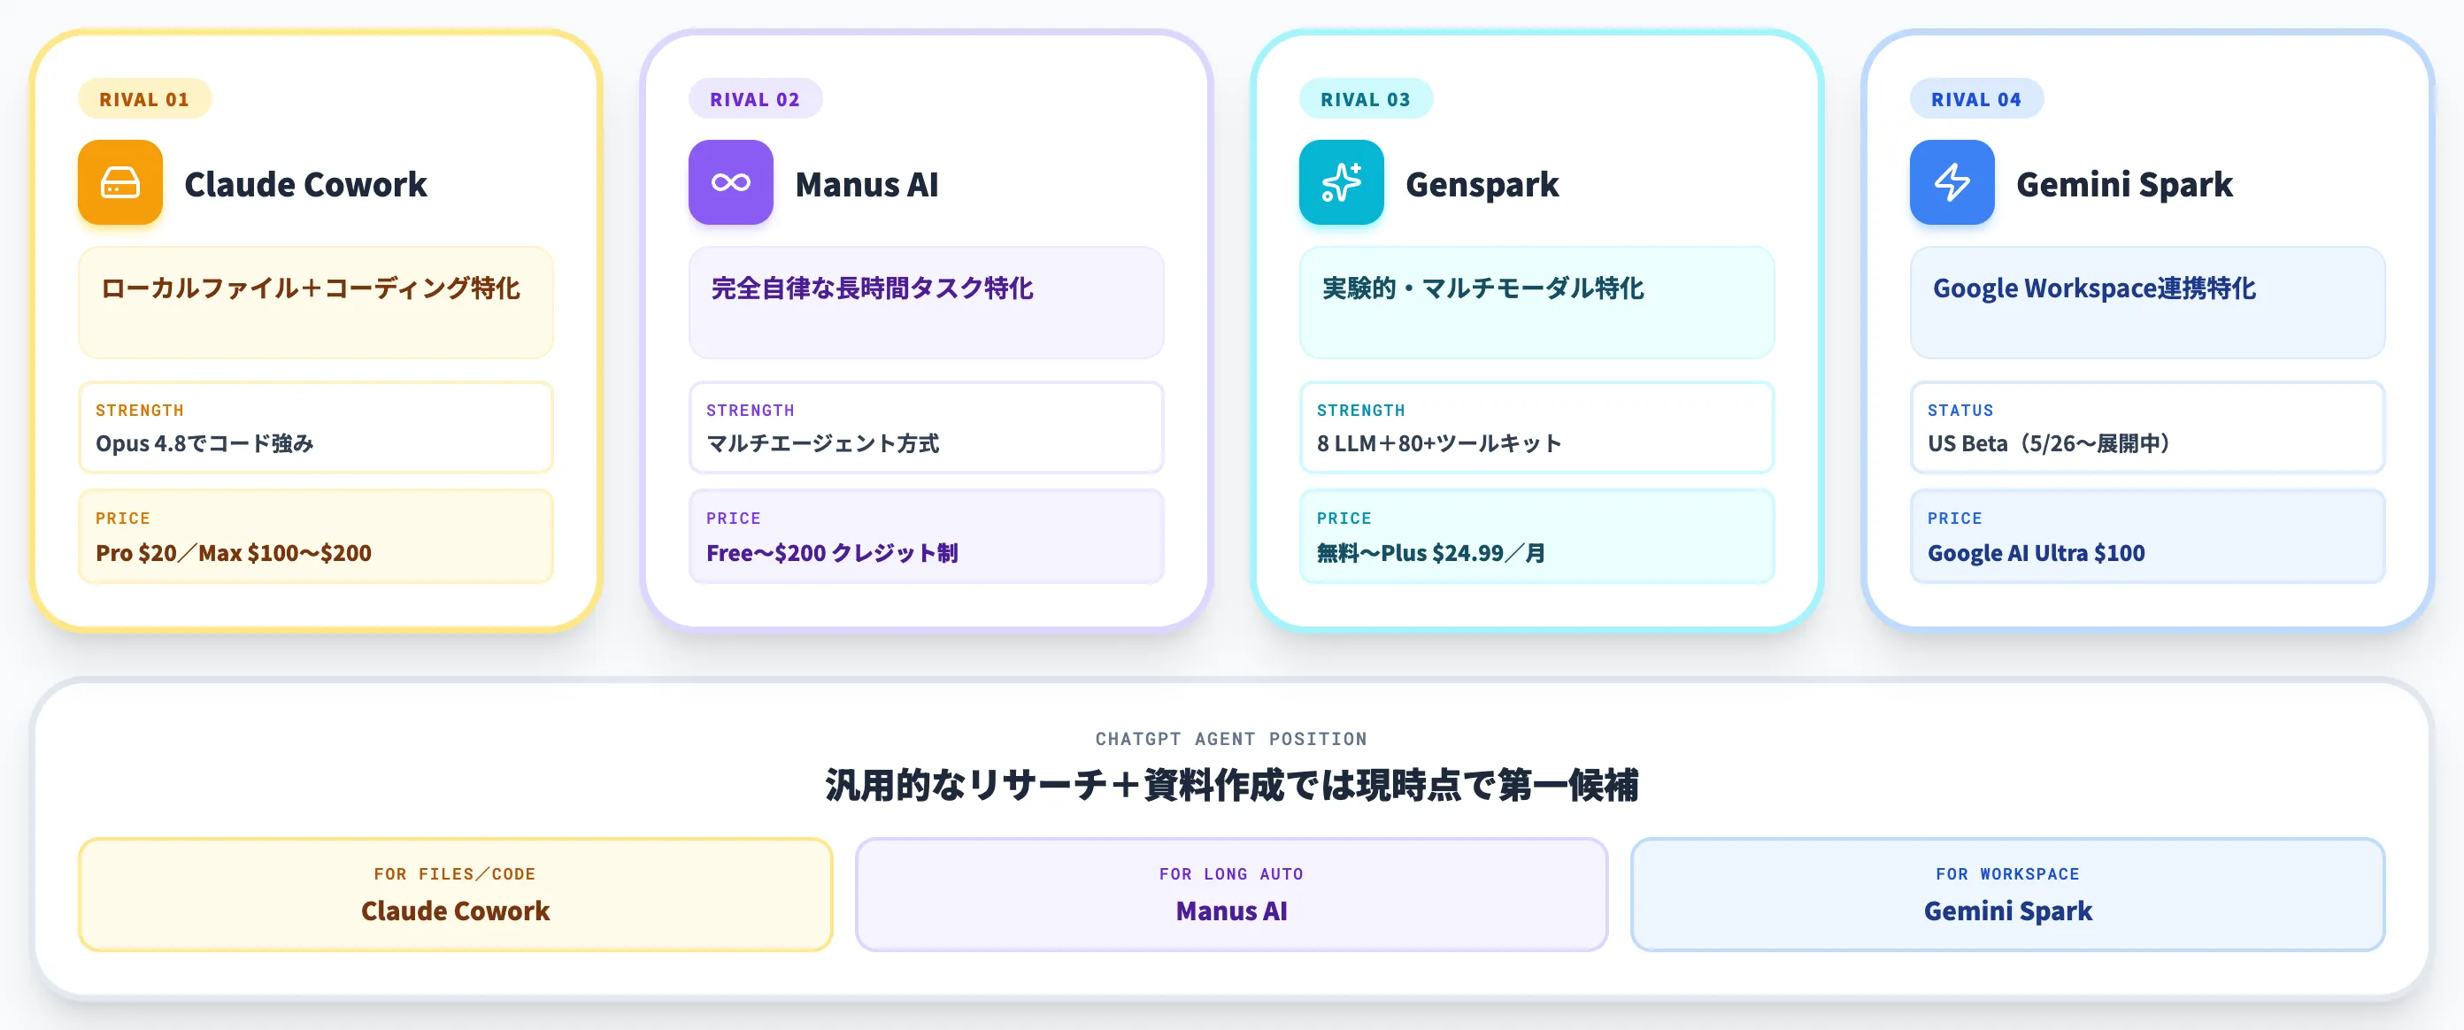The width and height of the screenshot is (2464, 1030).
Task: Click the CHATGPT AGENT POSITION label
Action: 1231,738
